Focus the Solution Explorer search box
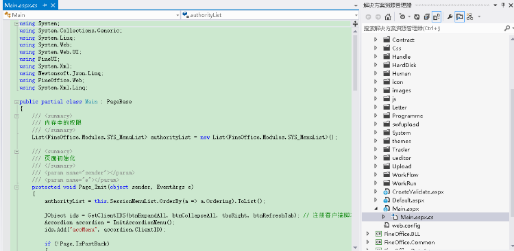 pos(432,29)
